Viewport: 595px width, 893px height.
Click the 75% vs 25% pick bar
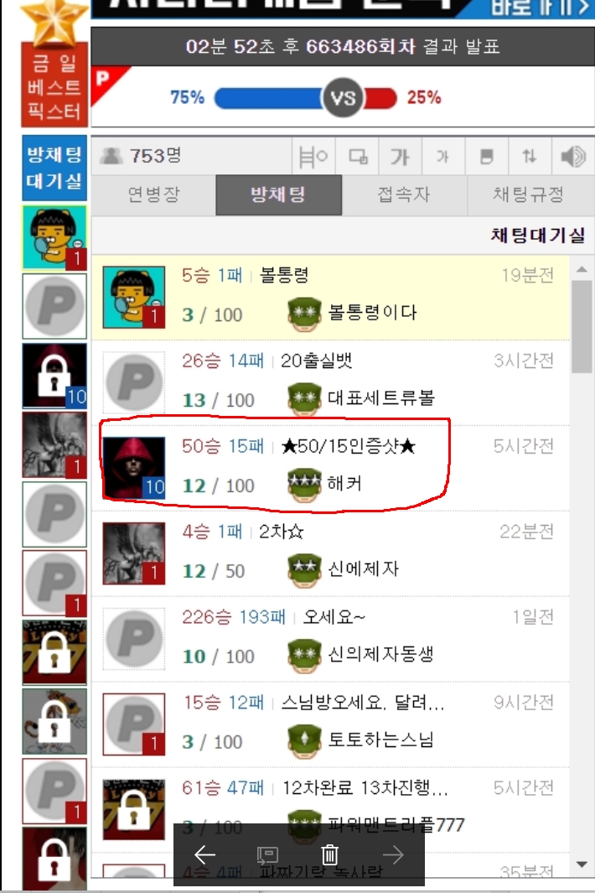(306, 98)
